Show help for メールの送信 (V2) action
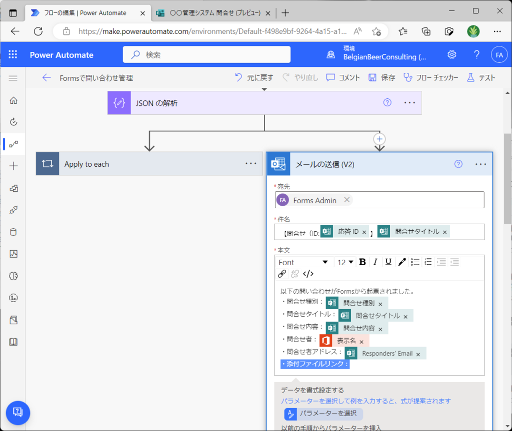Screen dimensions: 512x431 458,164
